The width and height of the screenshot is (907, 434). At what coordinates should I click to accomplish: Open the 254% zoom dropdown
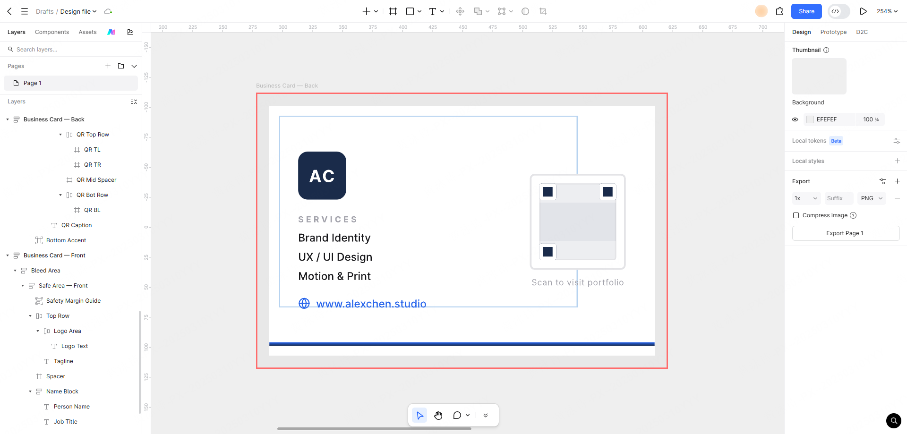[x=887, y=11]
